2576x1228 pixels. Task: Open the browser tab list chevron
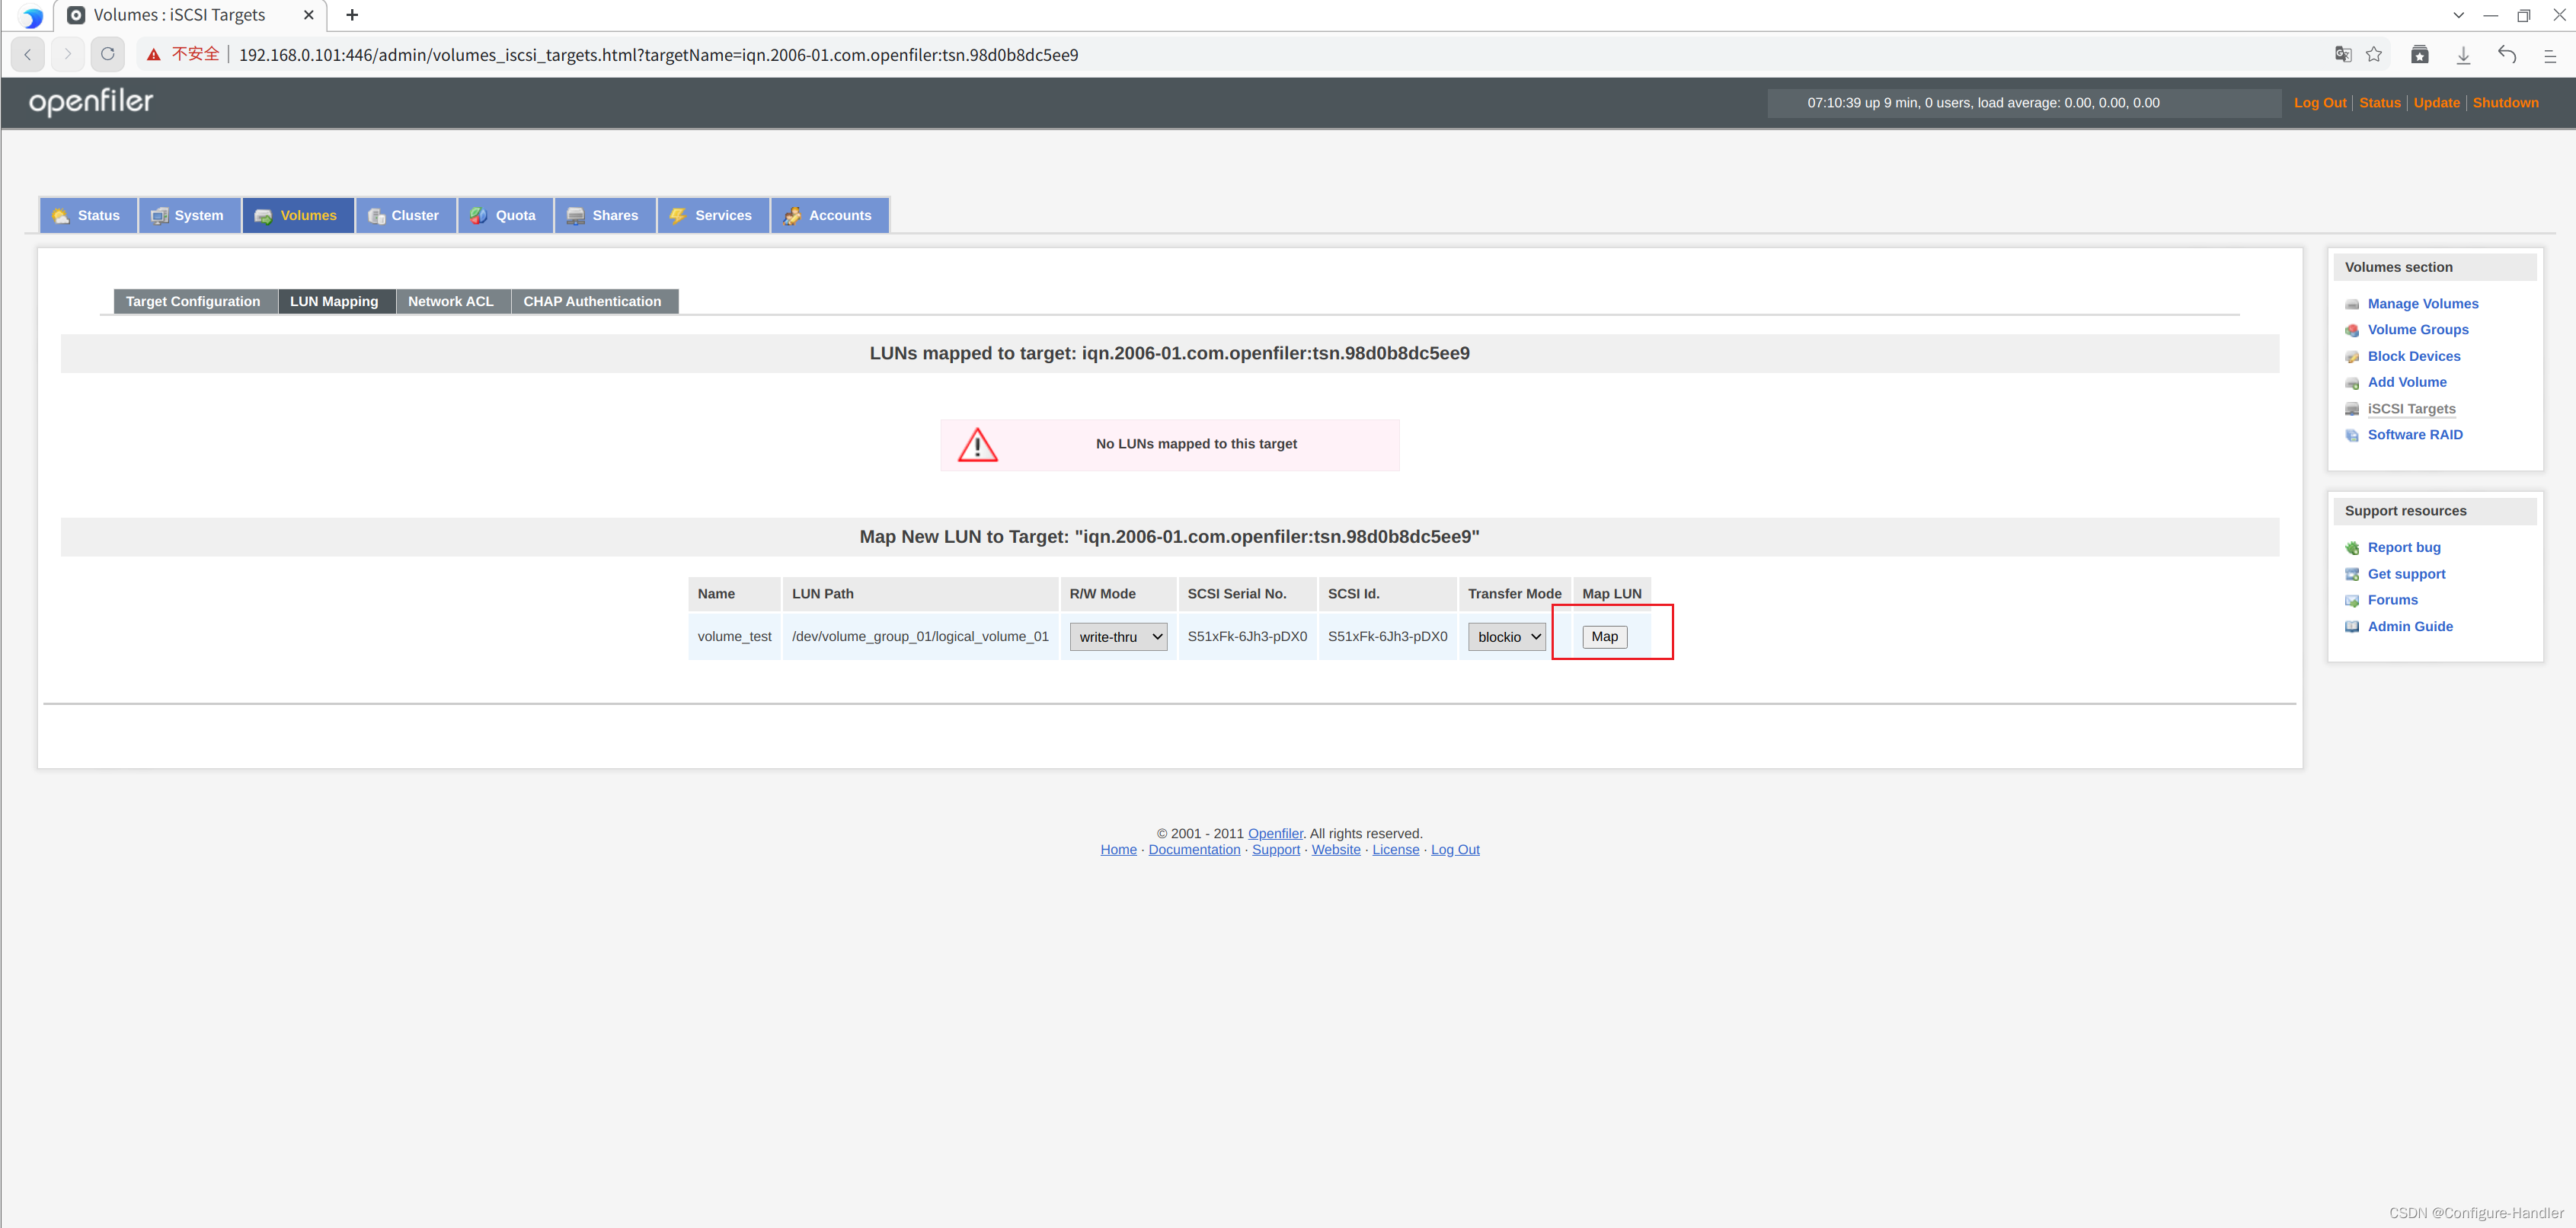[2458, 15]
